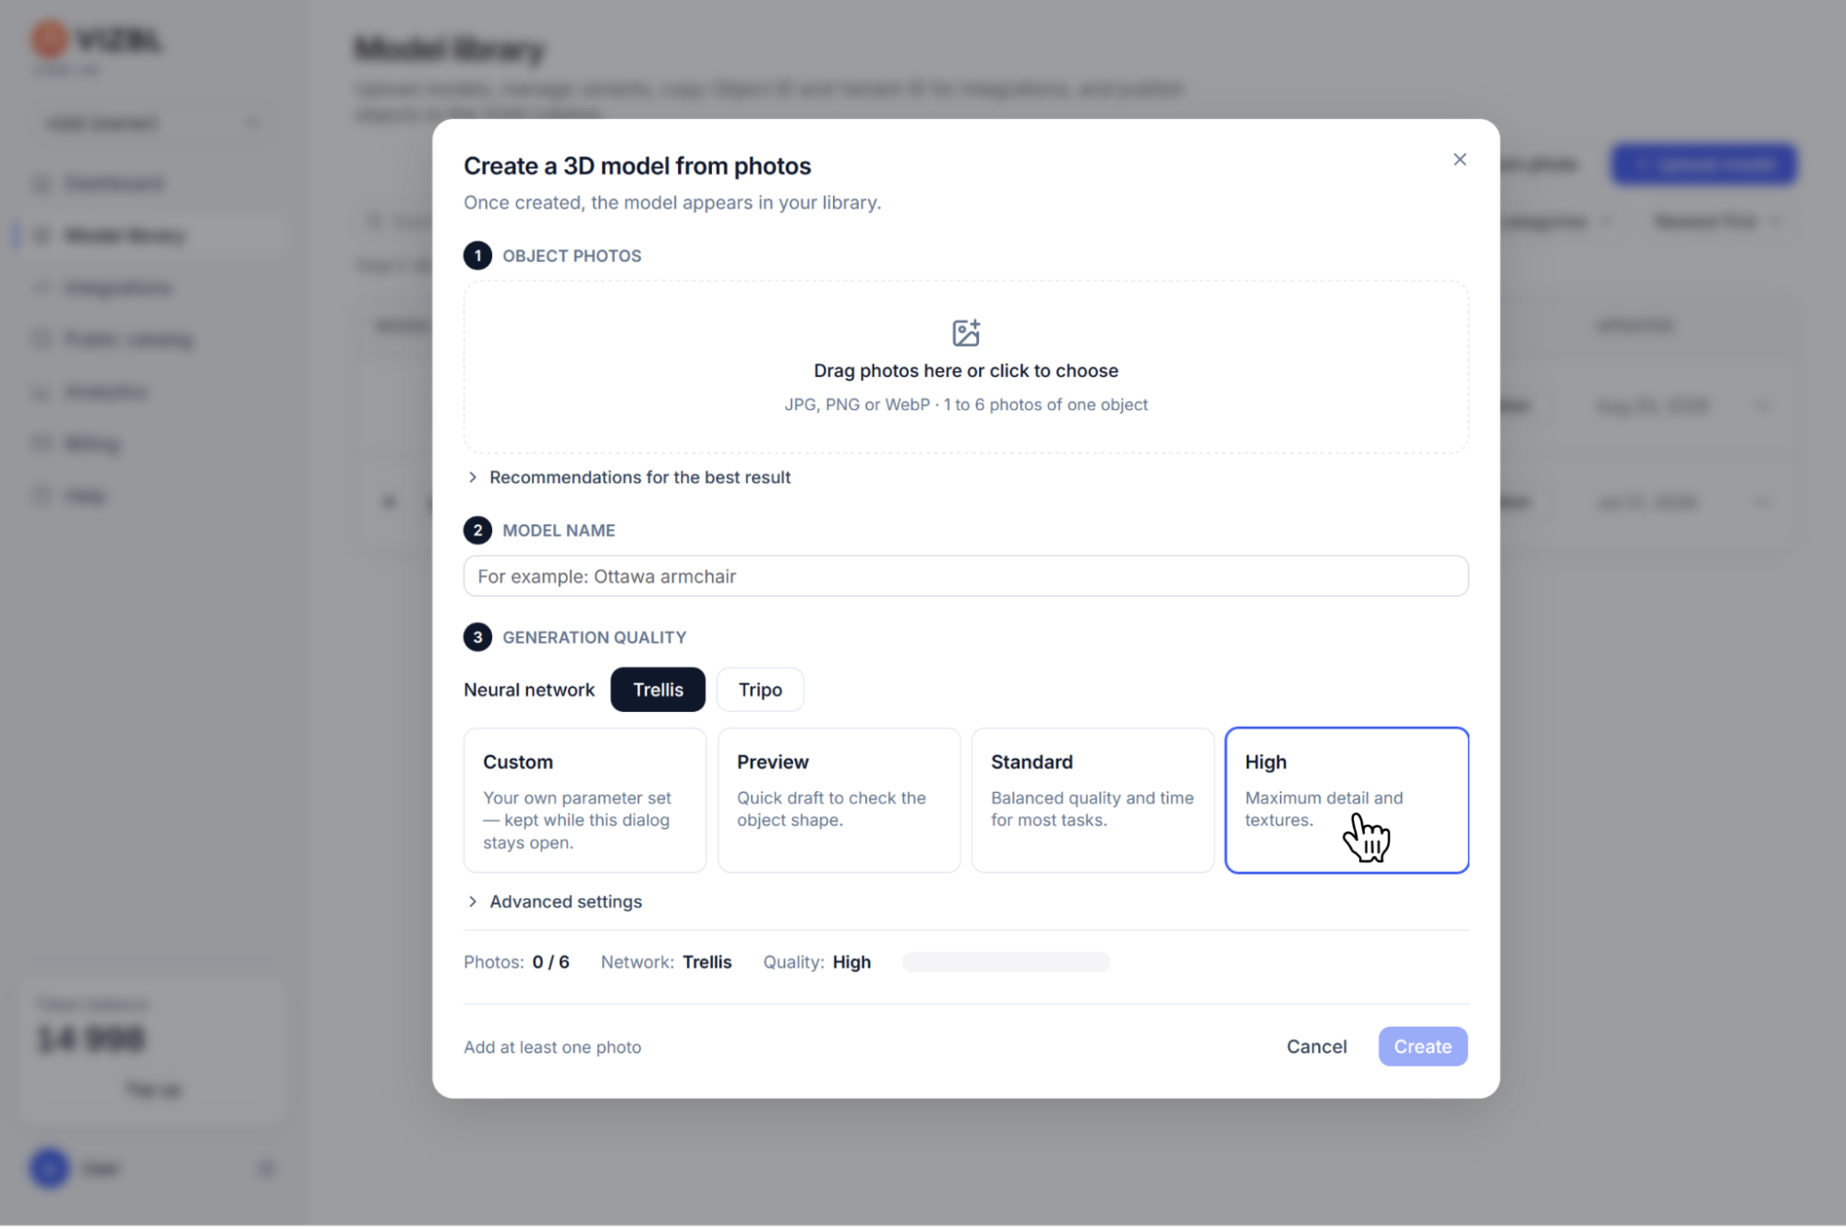Choose the Standard quality preset
Image resolution: width=1846 pixels, height=1229 pixels.
point(1092,801)
